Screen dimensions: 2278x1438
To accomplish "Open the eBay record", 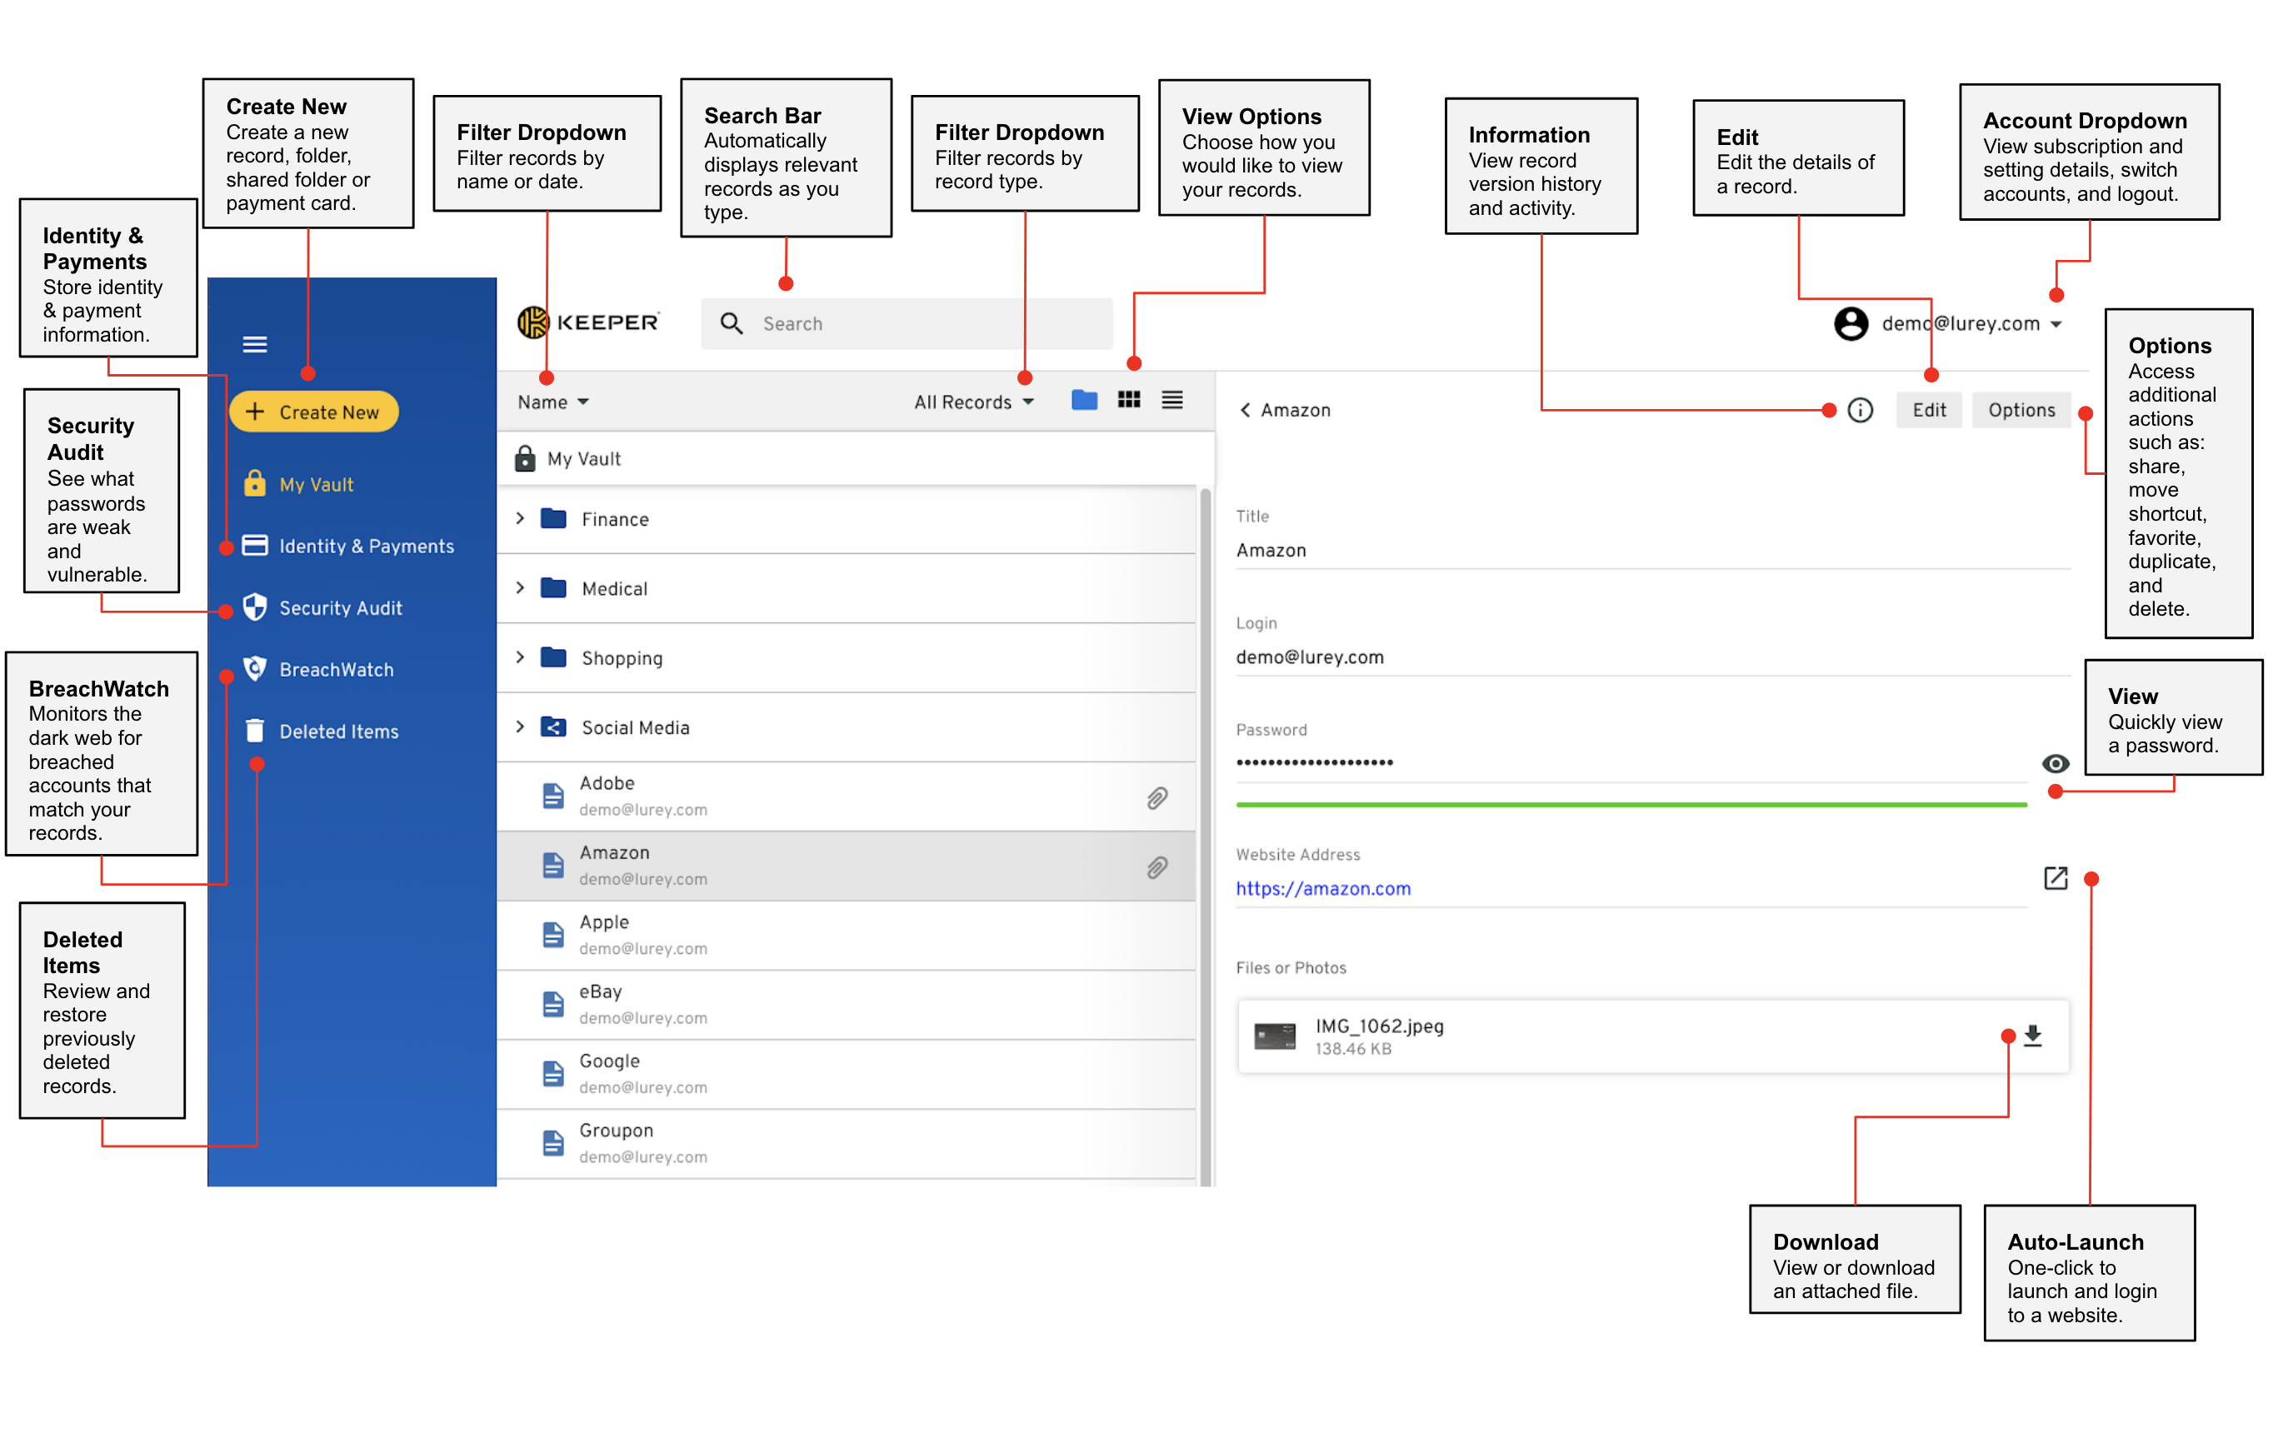I will 847,1005.
